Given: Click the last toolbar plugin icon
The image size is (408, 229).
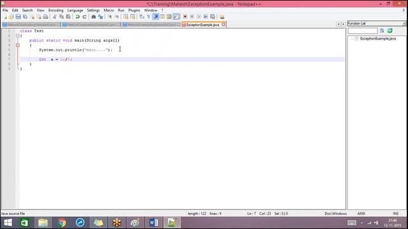Looking at the screenshot, I should (222, 17).
